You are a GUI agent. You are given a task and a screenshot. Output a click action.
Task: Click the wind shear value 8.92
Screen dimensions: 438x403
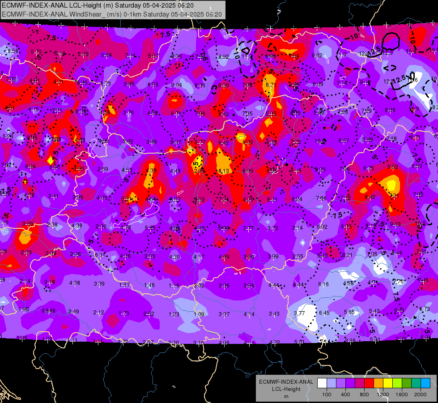pos(223,57)
